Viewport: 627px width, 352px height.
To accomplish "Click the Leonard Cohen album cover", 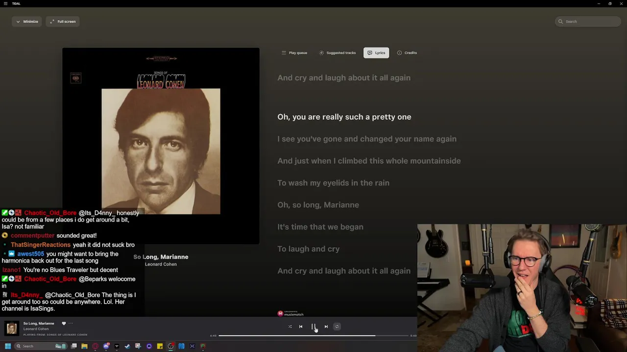I will pyautogui.click(x=161, y=146).
